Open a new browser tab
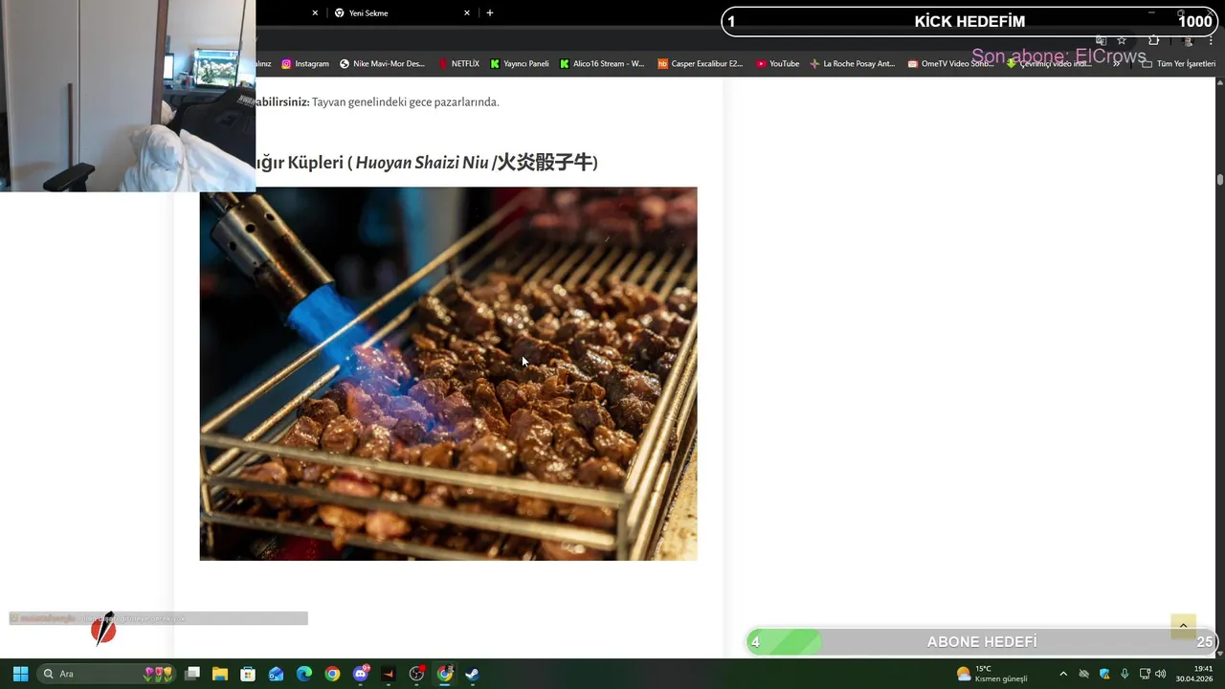 490,13
